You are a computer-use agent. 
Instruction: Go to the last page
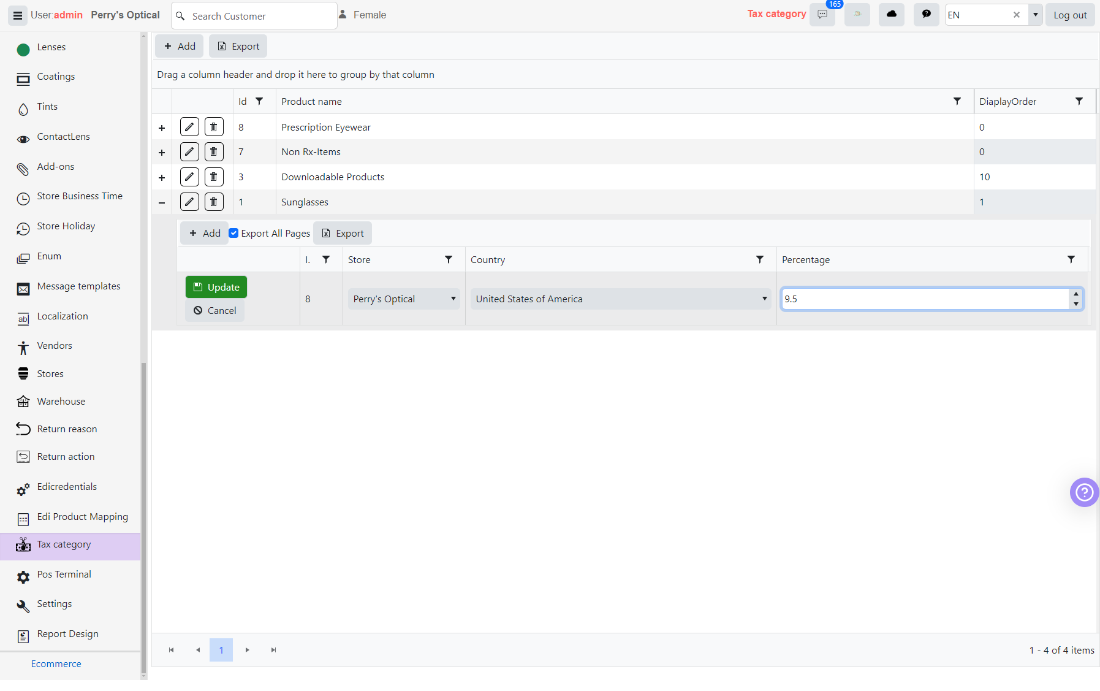tap(273, 650)
